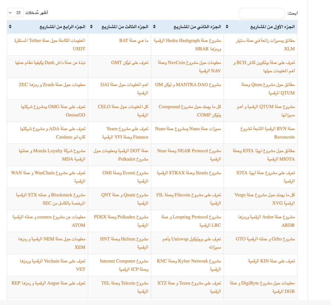This screenshot has width=331, height=305.
Task: Open the Filecoin FIL article link
Action: (x=189, y=199)
